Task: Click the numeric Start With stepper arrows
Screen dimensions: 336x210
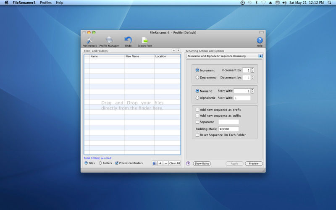Action: (252, 91)
